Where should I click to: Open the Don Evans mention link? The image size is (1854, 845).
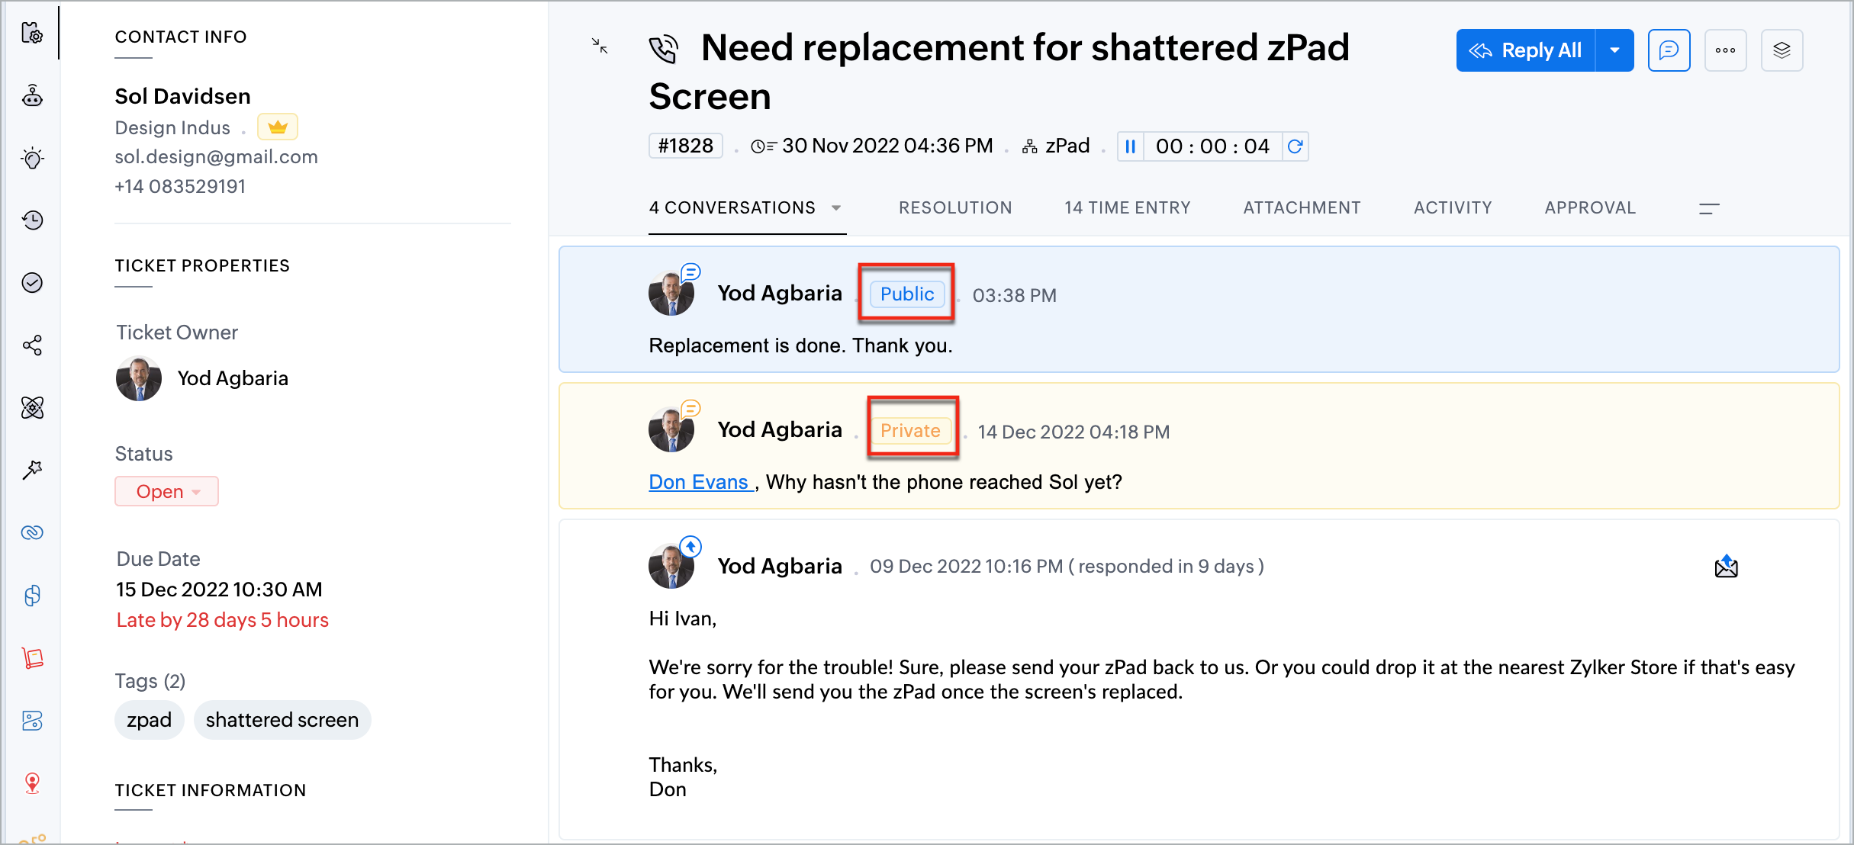pos(698,482)
